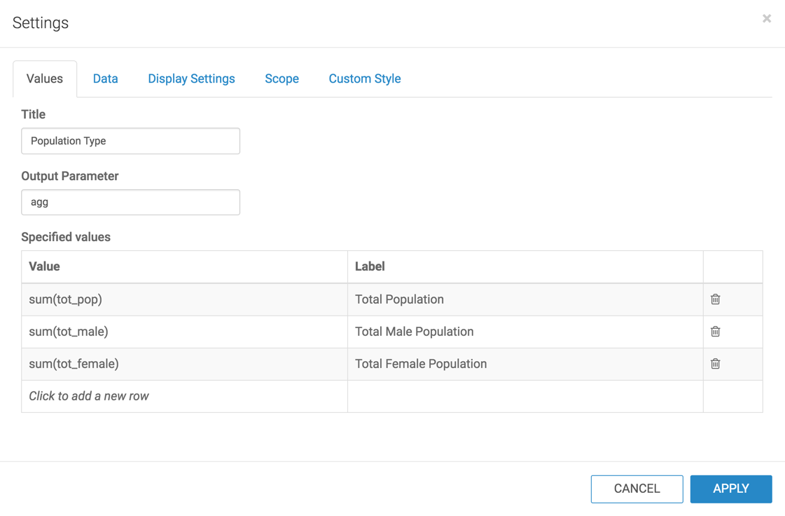Viewport: 785px width, 516px height.
Task: Close the Settings dialog with X
Action: [767, 19]
